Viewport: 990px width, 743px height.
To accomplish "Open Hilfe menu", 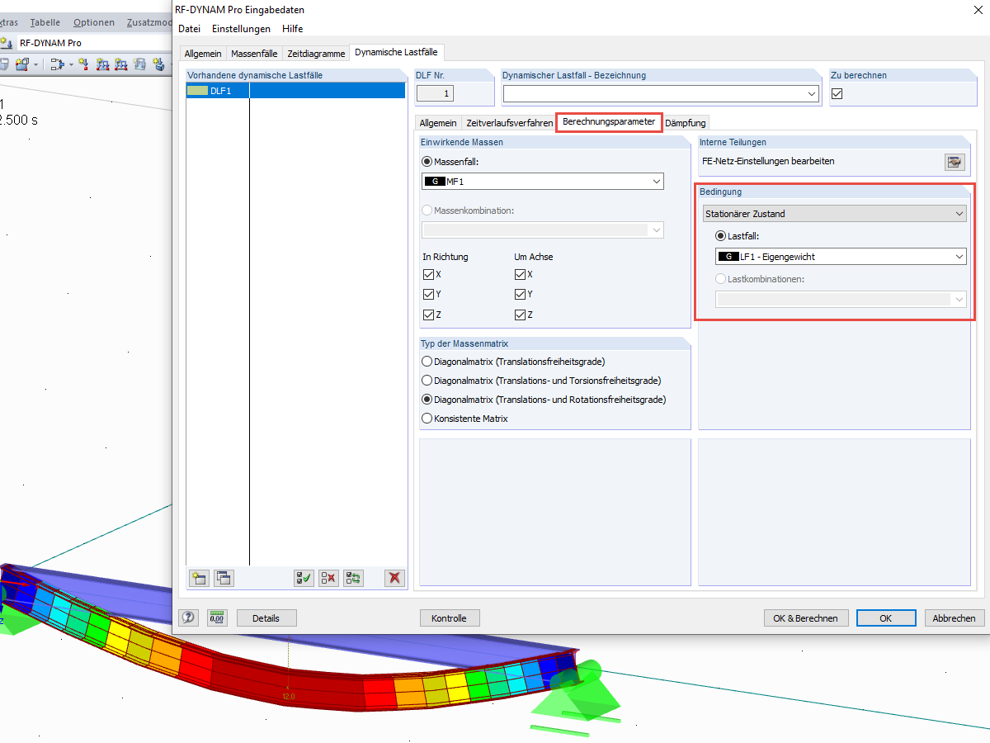I will click(x=292, y=29).
